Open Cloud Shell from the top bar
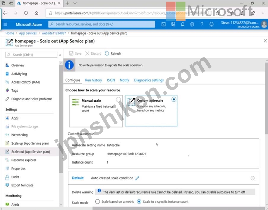 (x=163, y=24)
